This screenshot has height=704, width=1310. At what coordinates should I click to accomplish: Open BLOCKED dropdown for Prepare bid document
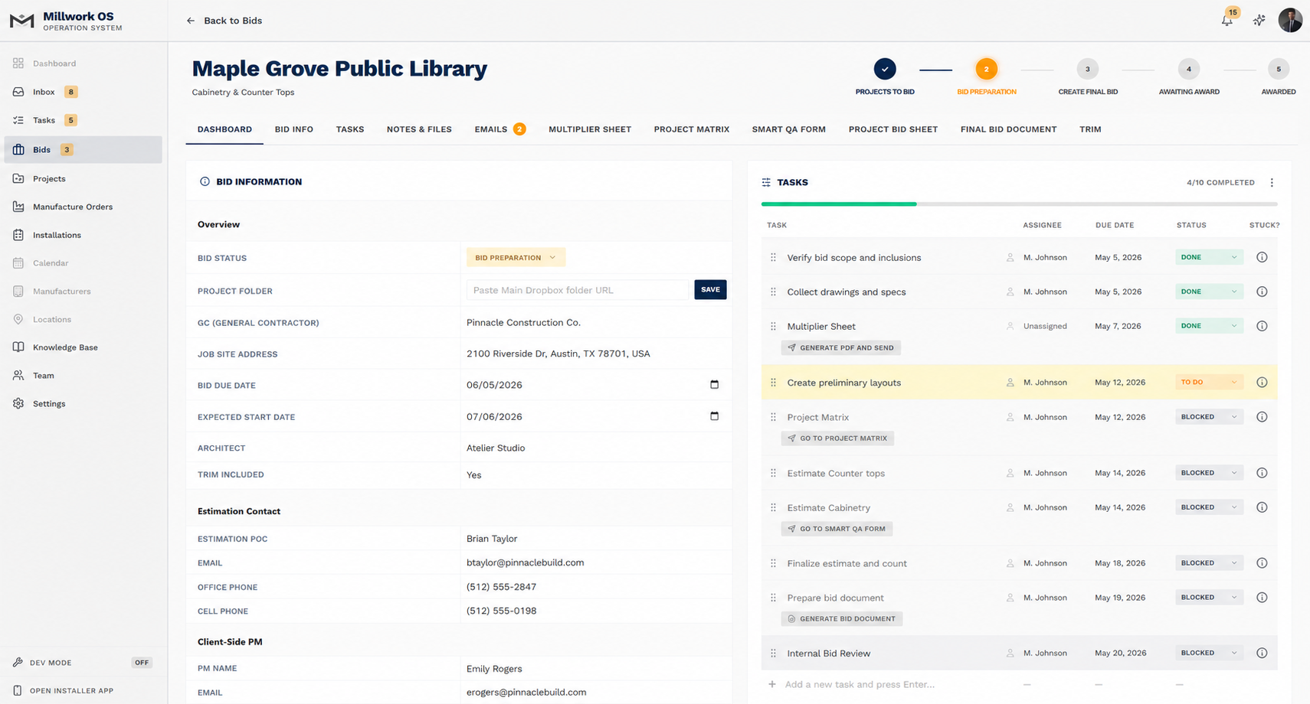tap(1209, 598)
